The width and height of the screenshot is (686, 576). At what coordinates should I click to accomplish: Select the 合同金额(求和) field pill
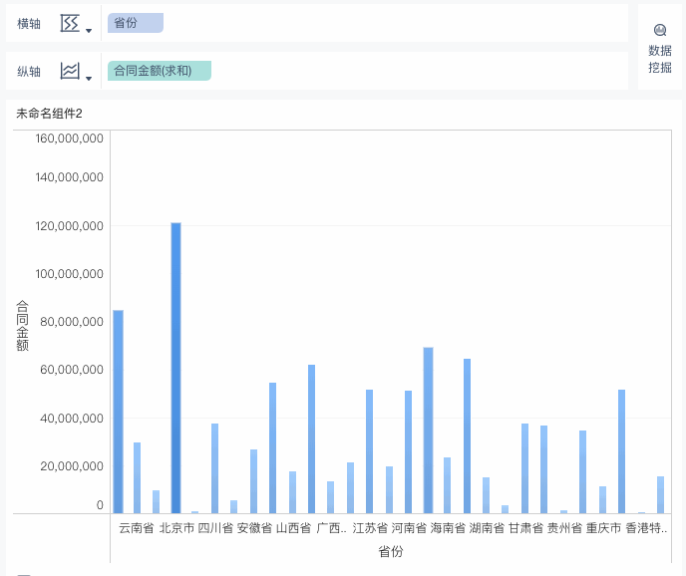coord(160,71)
